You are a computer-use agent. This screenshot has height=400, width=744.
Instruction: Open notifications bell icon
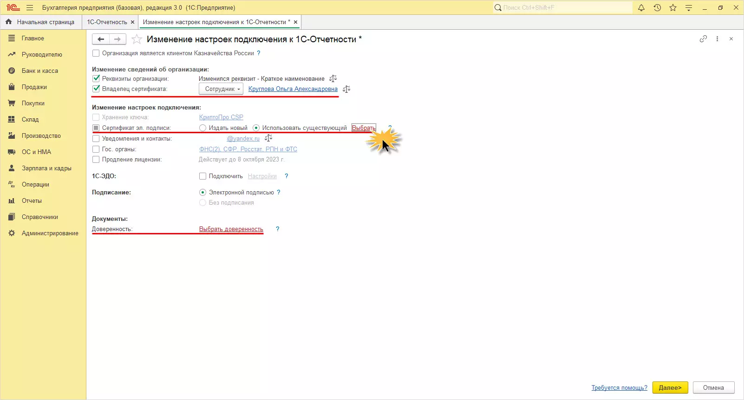coord(641,7)
